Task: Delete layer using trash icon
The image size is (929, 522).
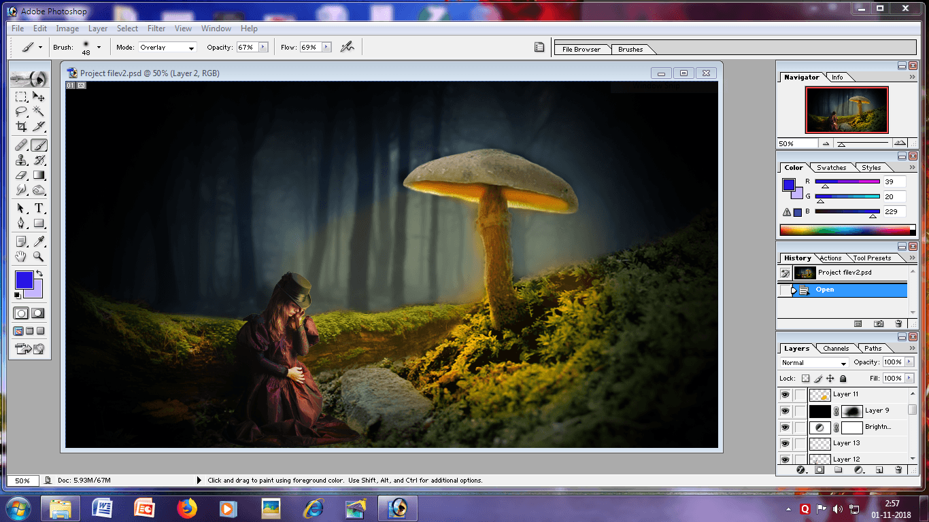Action: [x=898, y=470]
